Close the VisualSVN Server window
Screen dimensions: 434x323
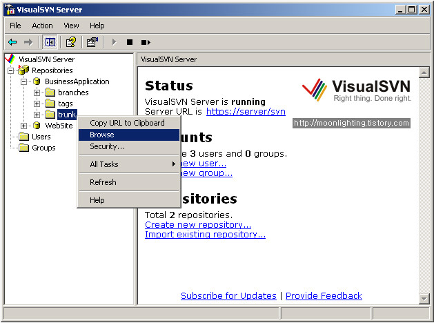click(x=424, y=10)
